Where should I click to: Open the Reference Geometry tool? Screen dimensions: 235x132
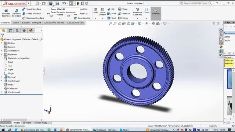click(137, 12)
